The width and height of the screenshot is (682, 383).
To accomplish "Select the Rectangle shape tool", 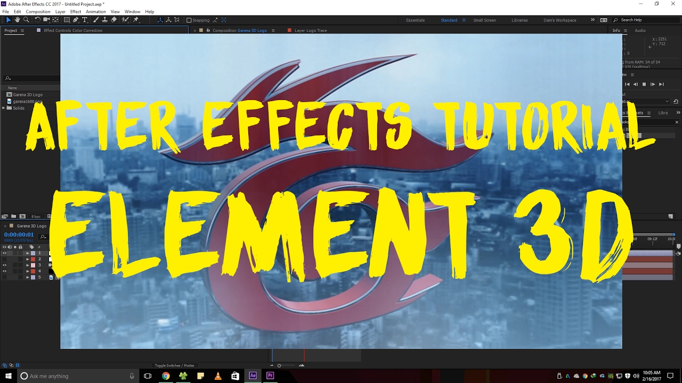I will pos(67,20).
